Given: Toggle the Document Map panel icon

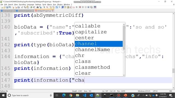Looking at the screenshot, I should [x=68, y=7].
